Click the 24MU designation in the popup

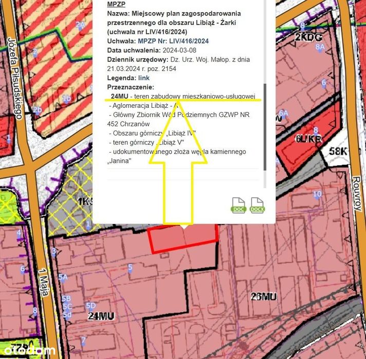[x=120, y=96]
